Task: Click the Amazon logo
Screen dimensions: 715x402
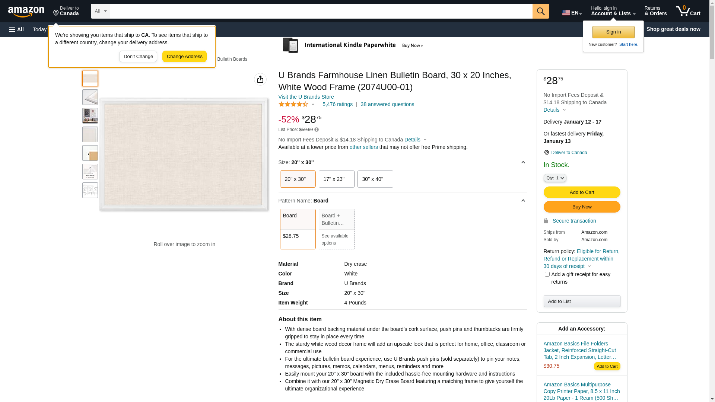Action: pos(26,12)
